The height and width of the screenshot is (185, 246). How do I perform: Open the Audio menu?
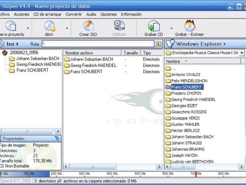click(x=91, y=14)
